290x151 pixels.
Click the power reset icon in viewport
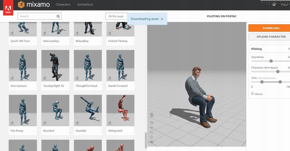click(152, 137)
